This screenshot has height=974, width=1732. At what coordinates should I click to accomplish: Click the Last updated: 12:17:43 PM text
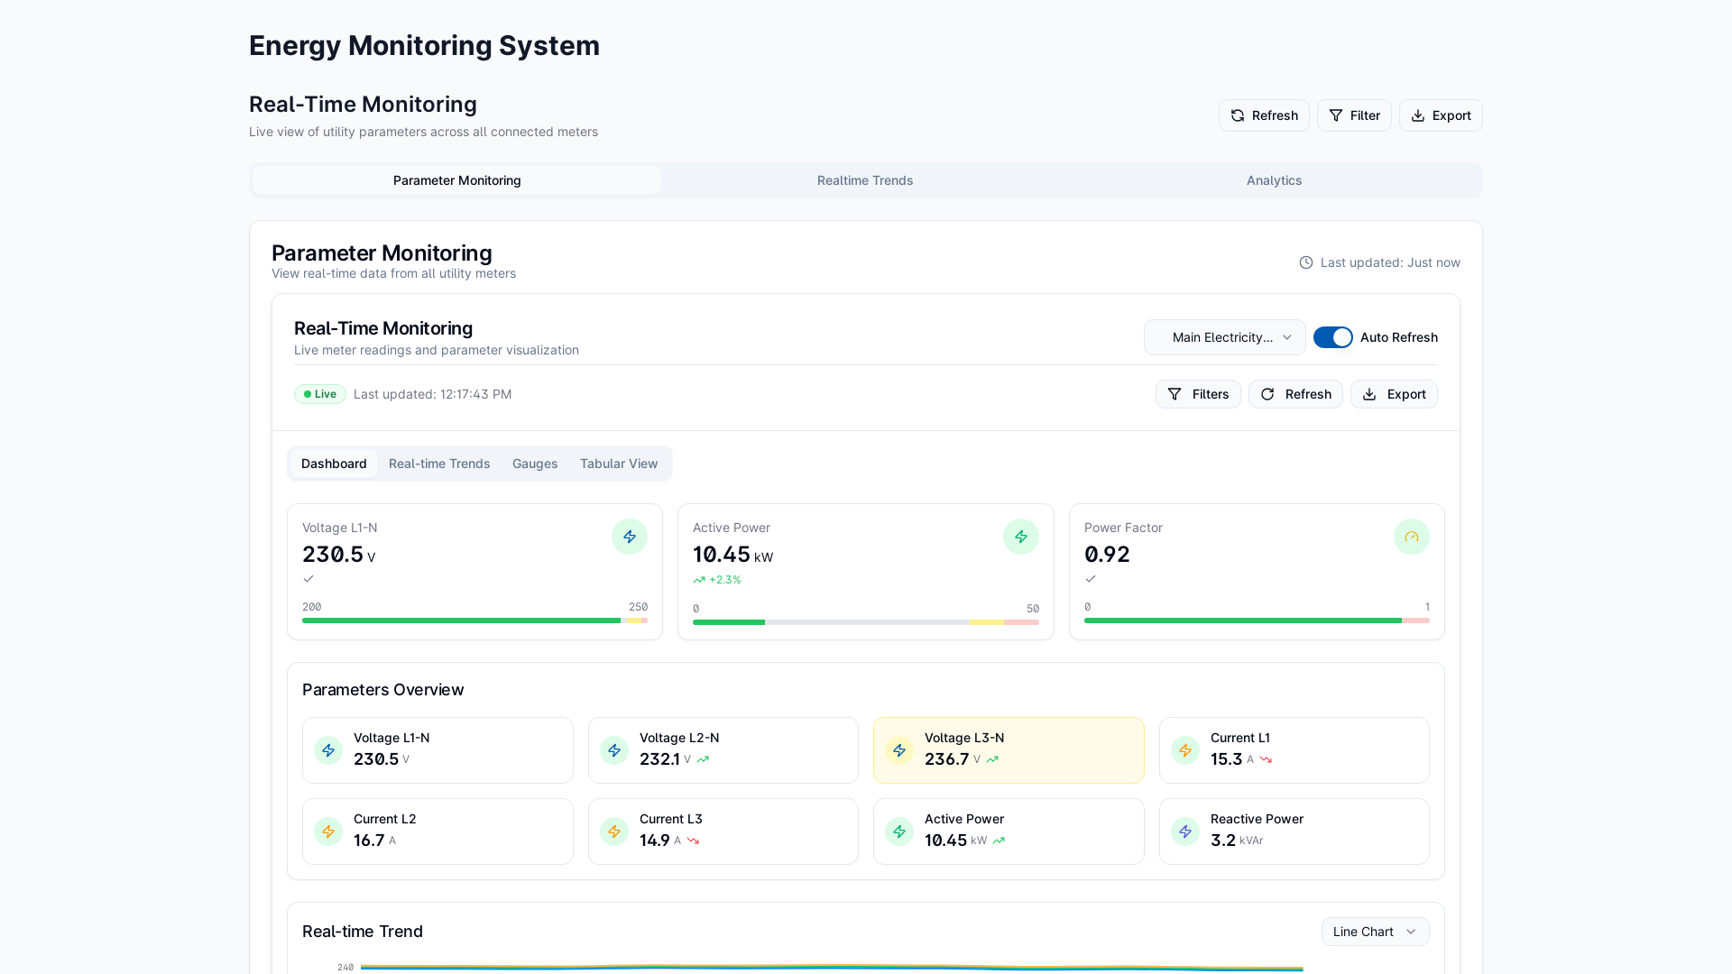pos(432,394)
